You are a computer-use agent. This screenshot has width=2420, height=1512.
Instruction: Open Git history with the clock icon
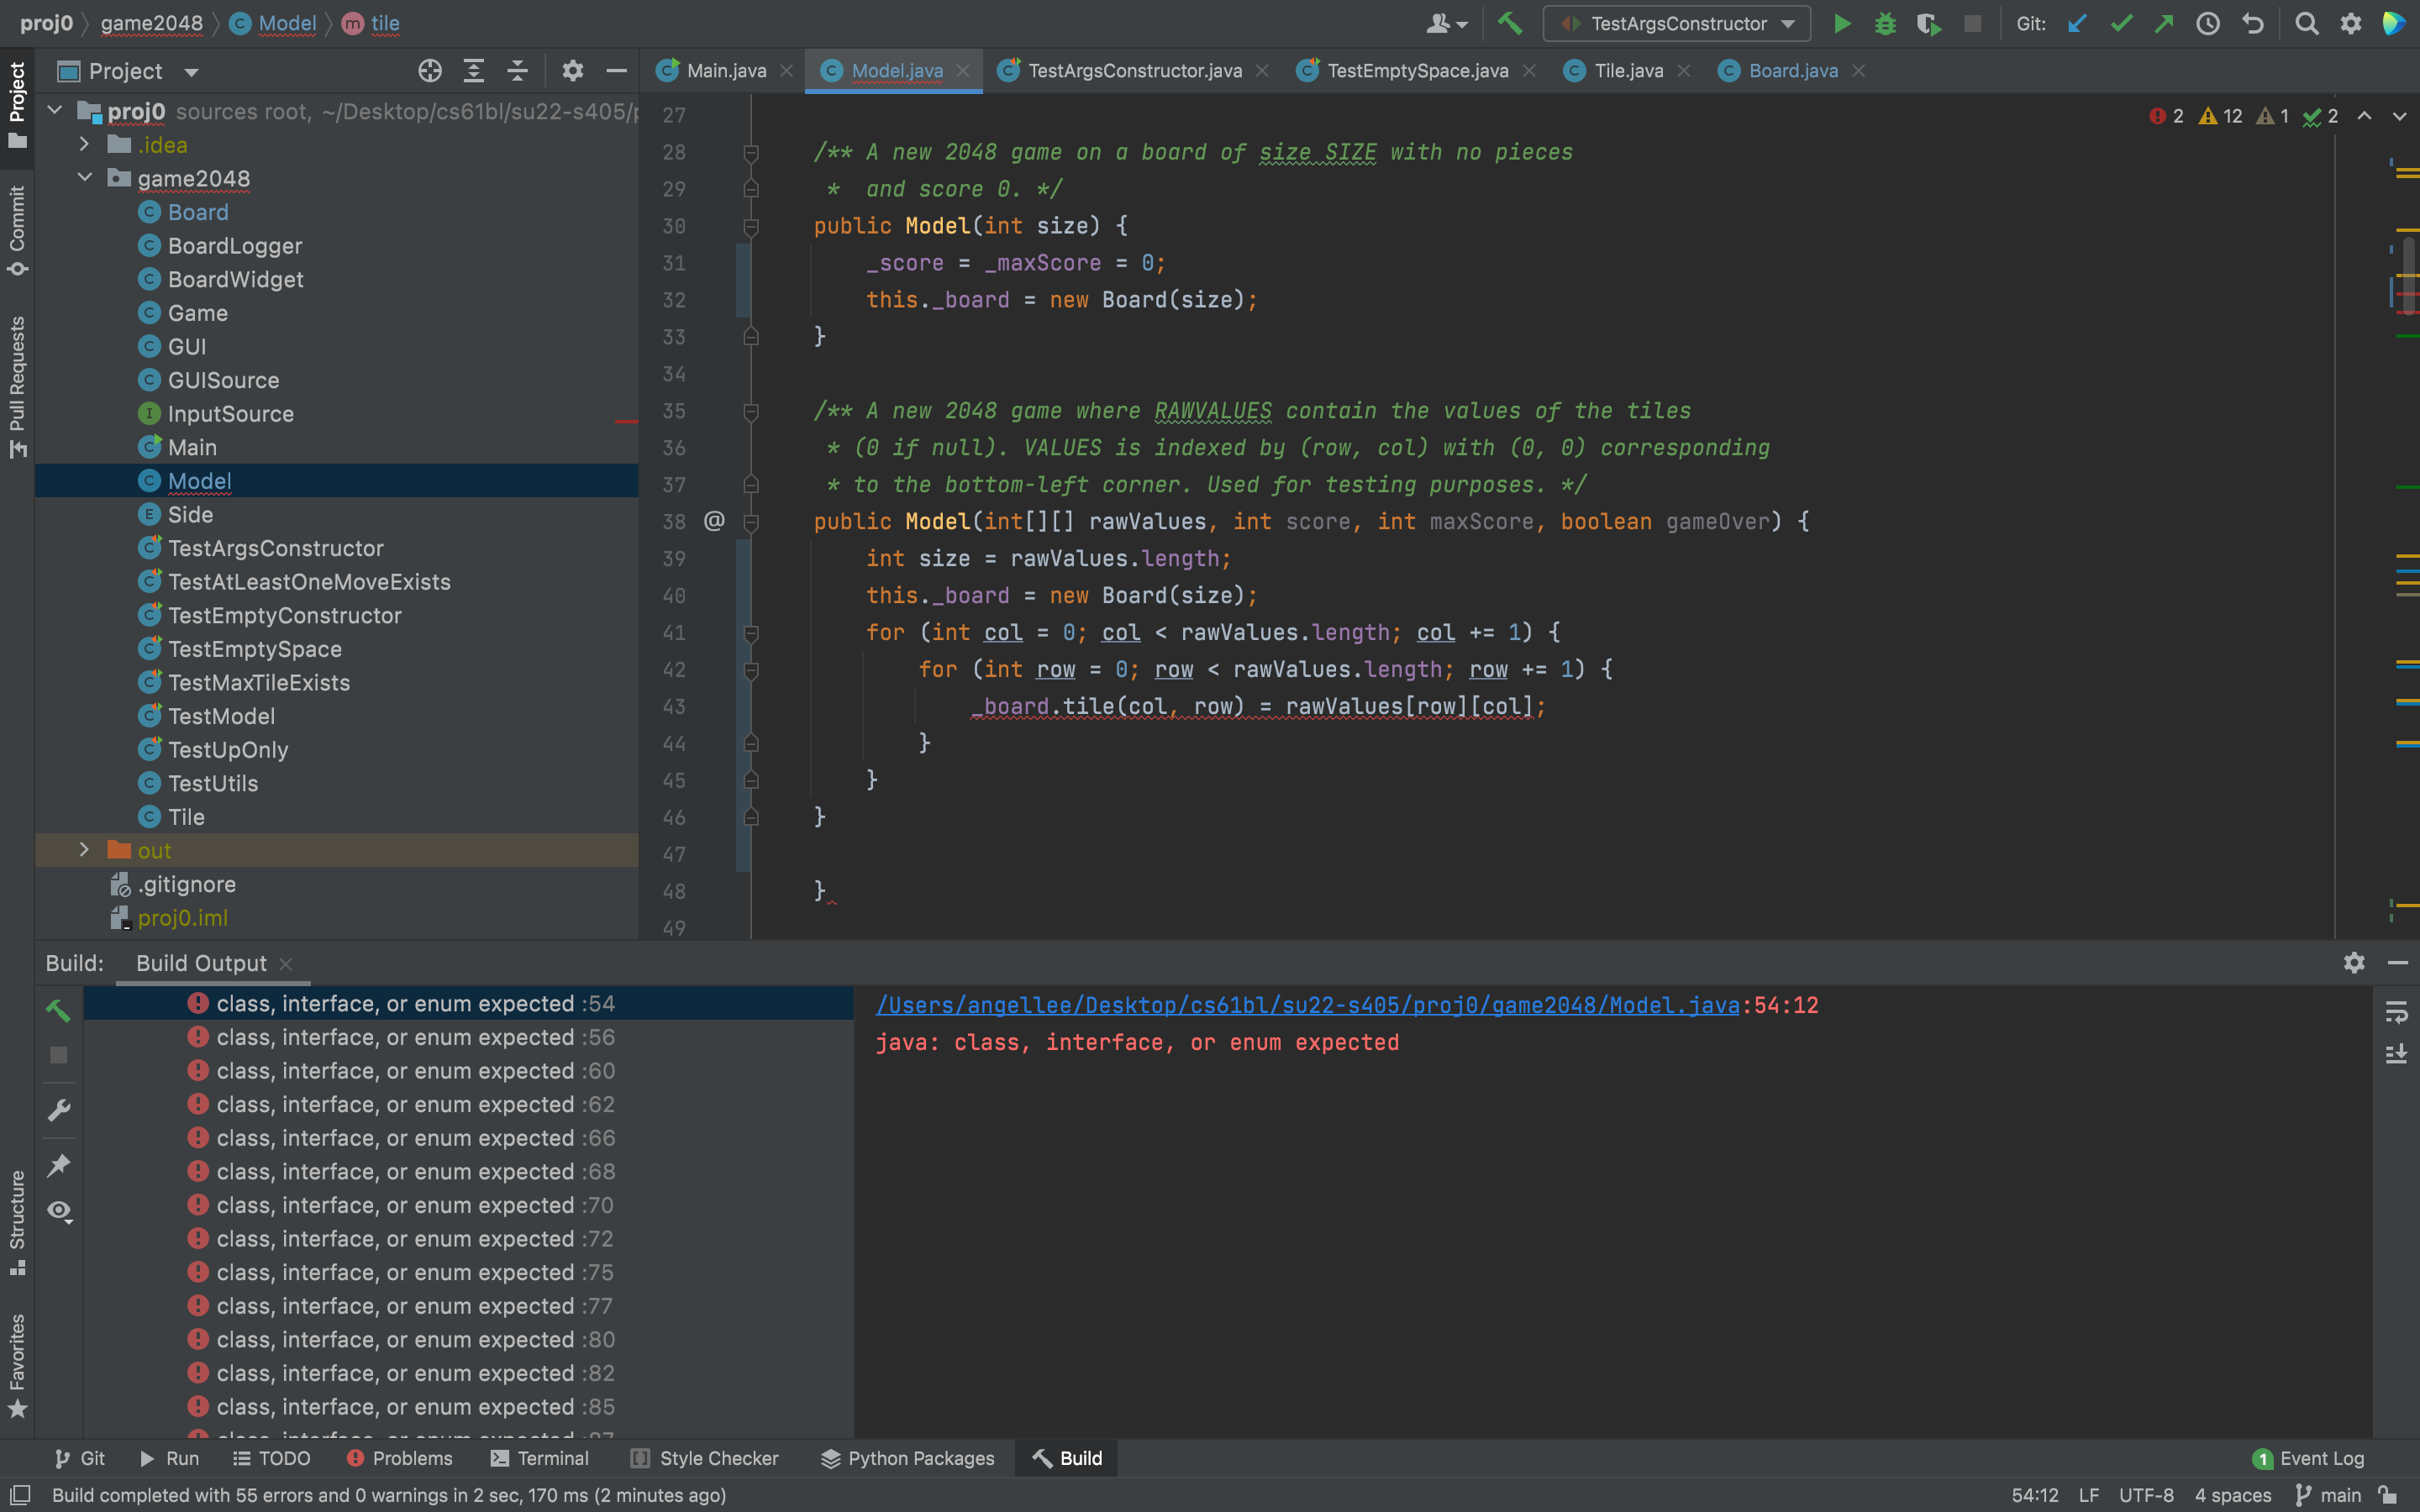(2208, 23)
